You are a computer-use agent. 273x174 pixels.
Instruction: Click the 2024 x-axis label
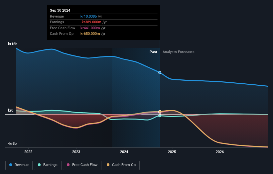coord(124,152)
